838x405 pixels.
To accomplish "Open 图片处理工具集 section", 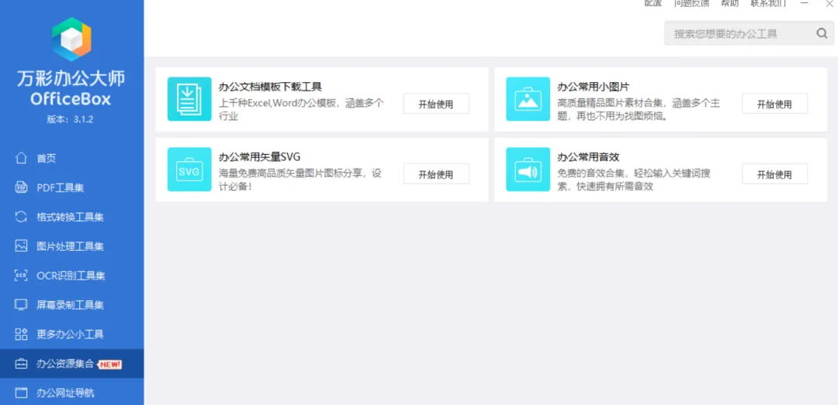I will (71, 246).
